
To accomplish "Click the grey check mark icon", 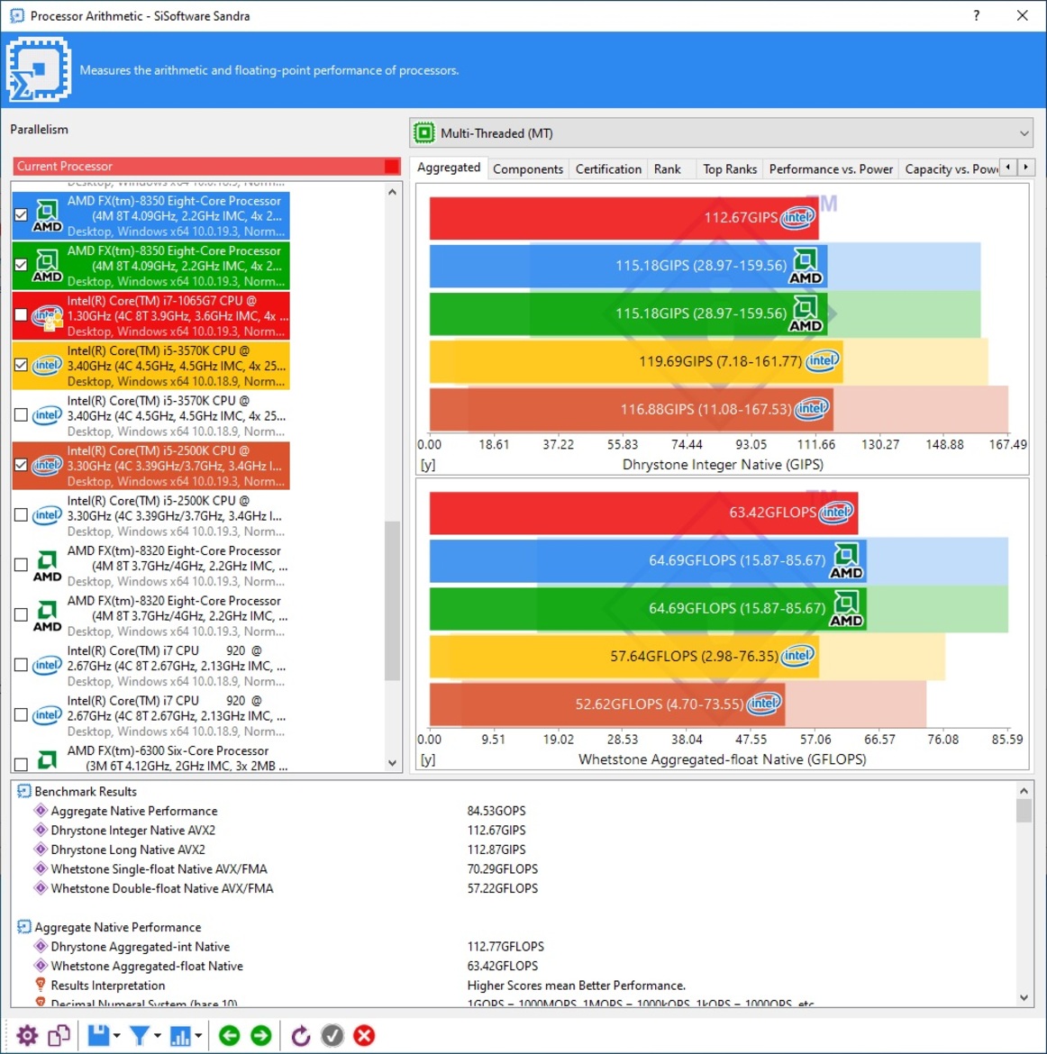I will tap(332, 1035).
